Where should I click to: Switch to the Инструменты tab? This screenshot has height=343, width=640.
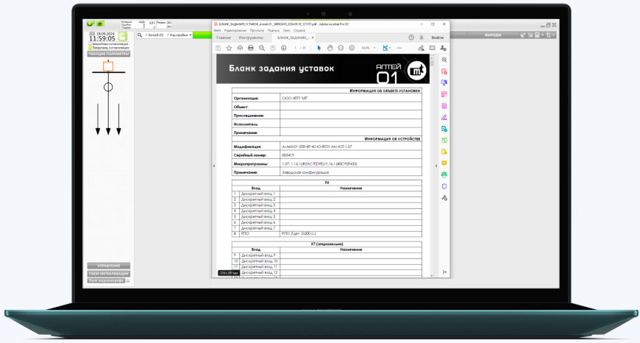251,37
